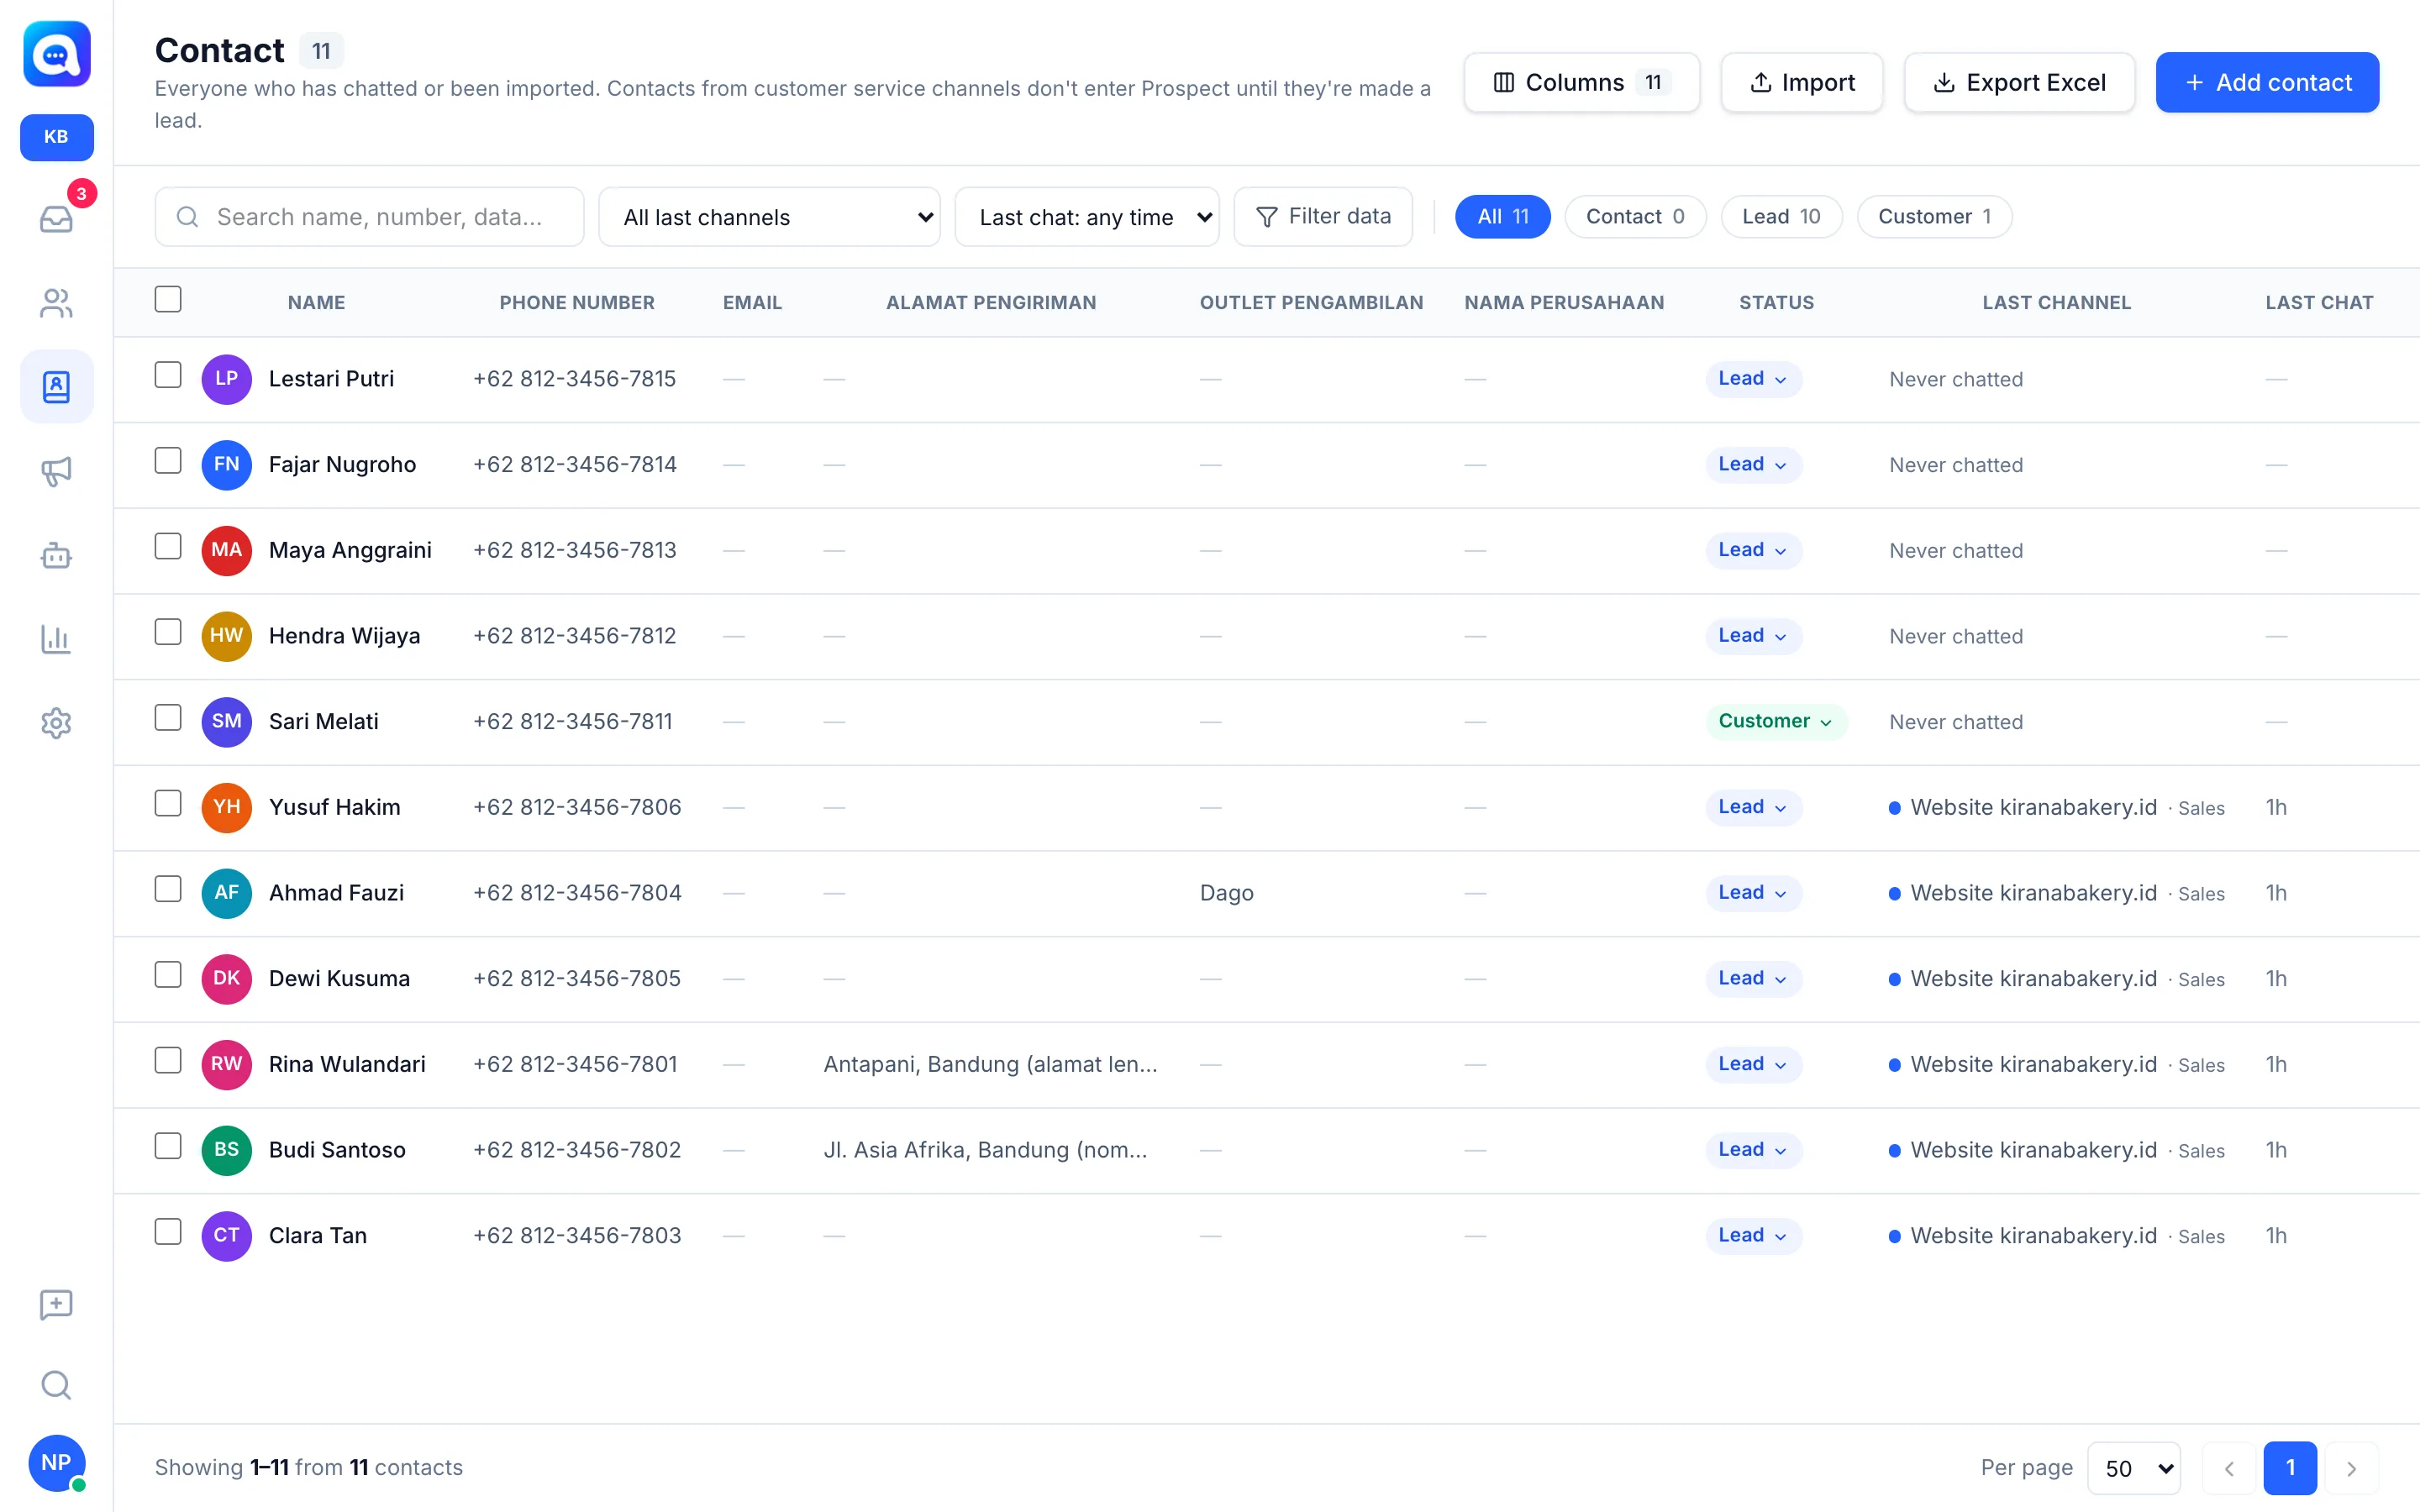Expand Rina Wulandari's Lead status dropdown

1753,1065
